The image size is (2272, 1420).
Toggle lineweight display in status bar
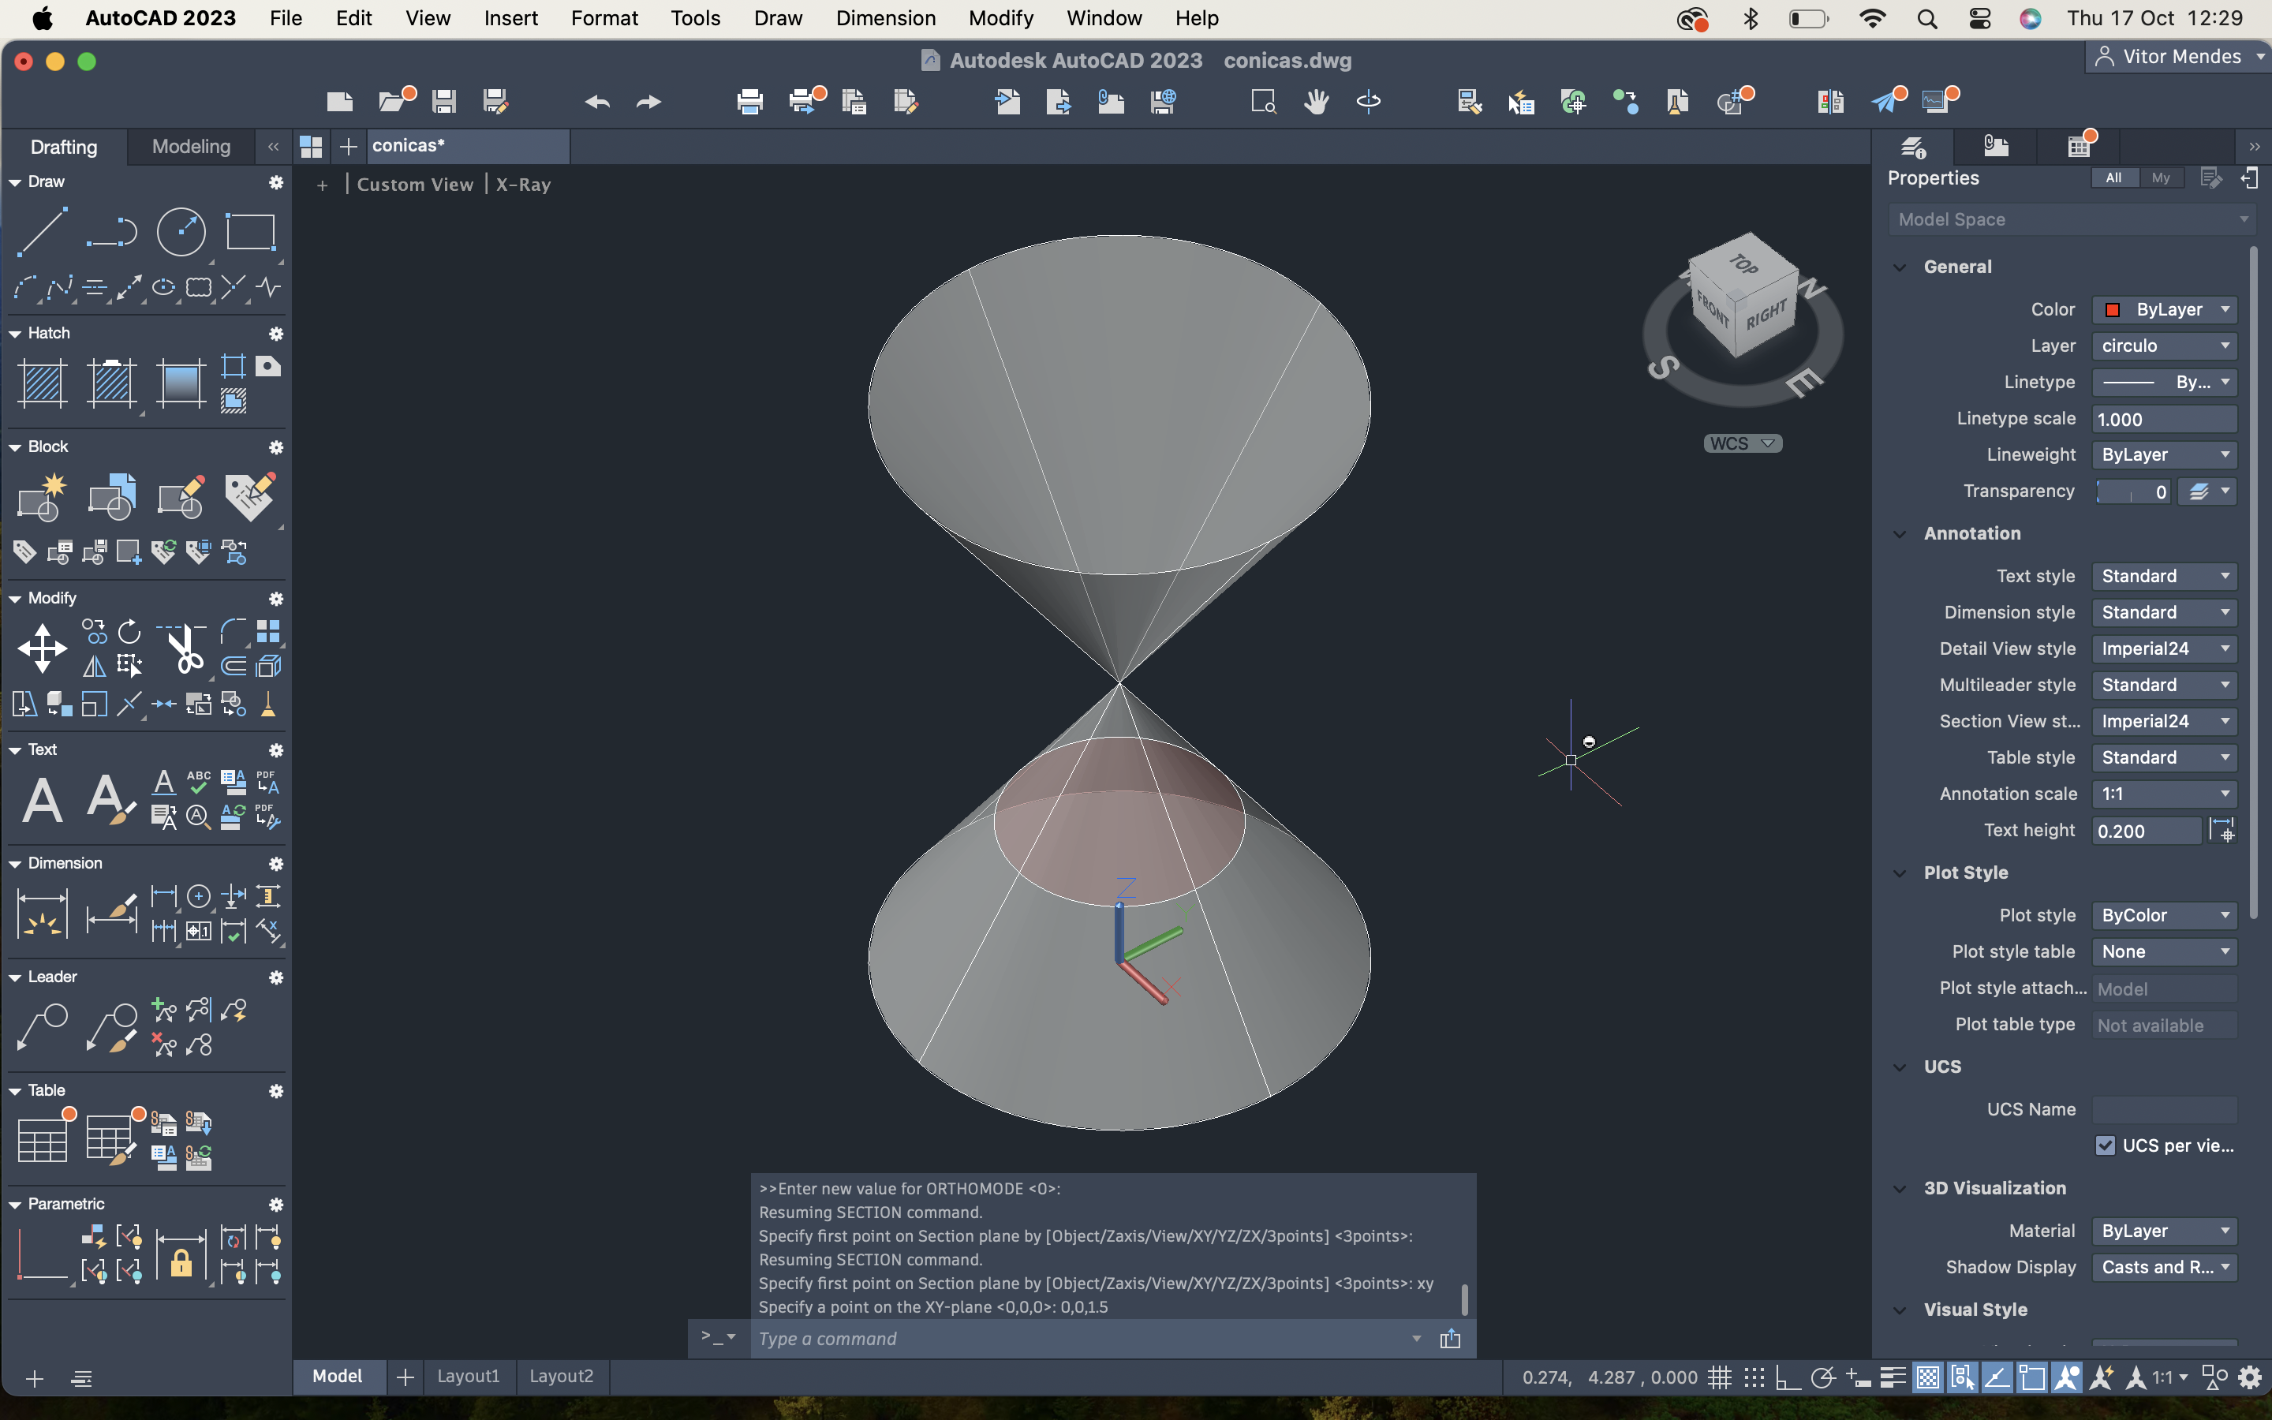tap(1893, 1377)
